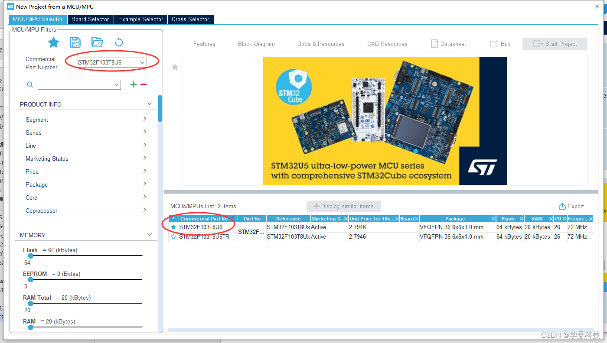Viewport: 607px width, 343px height.
Task: Remove the Unit Price column via X
Action: point(397,219)
